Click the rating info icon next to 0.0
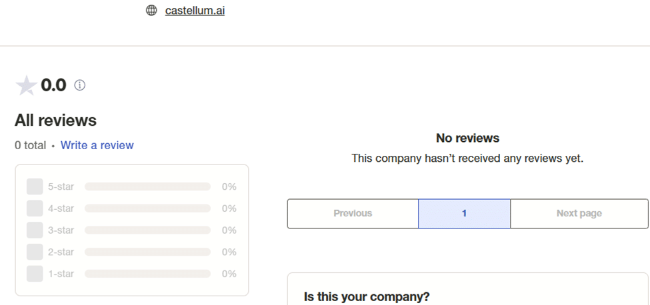The width and height of the screenshot is (650, 305). [79, 85]
